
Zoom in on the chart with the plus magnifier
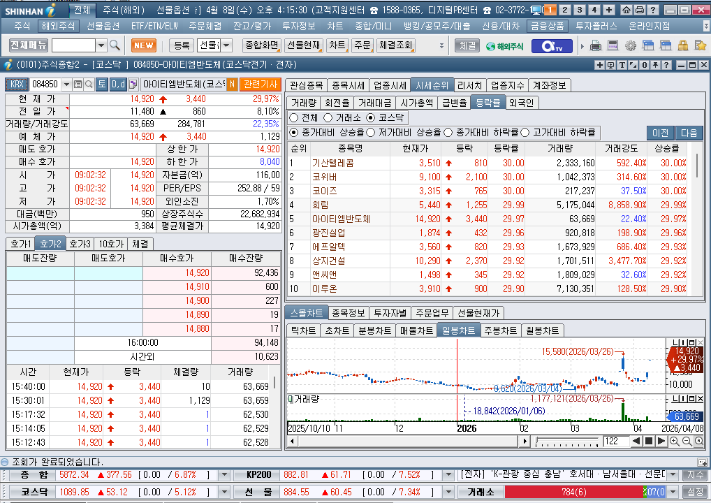click(x=674, y=441)
